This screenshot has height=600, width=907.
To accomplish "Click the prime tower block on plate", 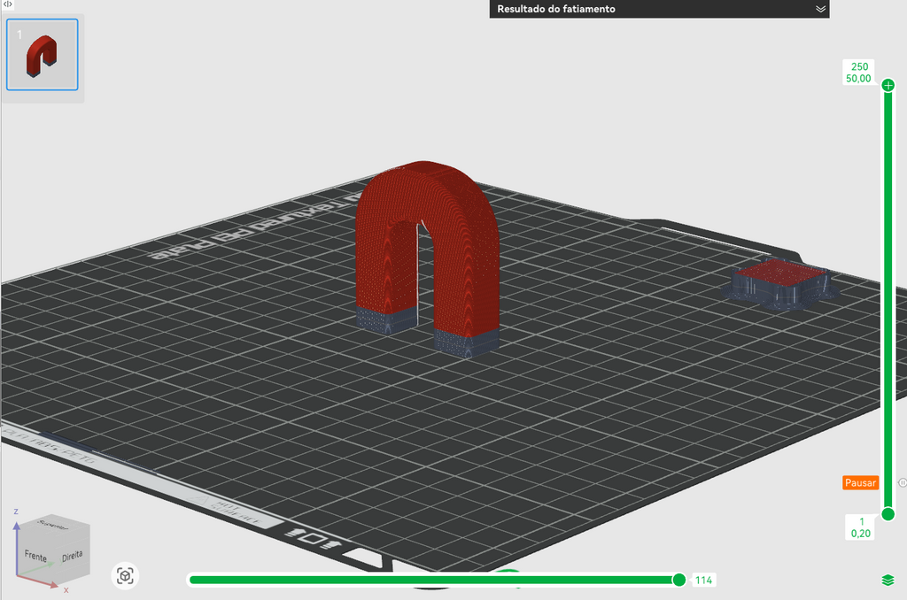I will tap(779, 283).
